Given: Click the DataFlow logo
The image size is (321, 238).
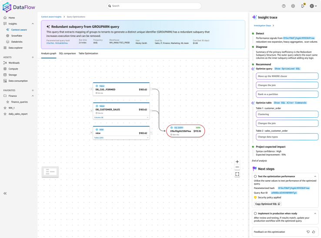Looking at the screenshot, I should tap(19, 7).
